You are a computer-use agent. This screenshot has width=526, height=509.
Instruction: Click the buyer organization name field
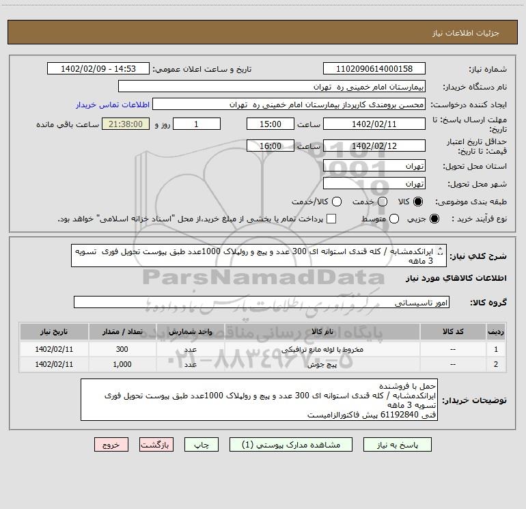tap(272, 87)
